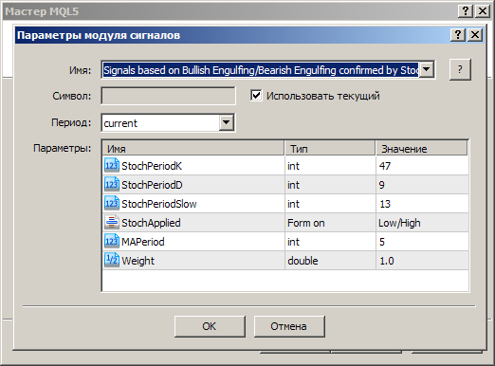
Task: Click the Значение column header
Action: click(x=421, y=148)
